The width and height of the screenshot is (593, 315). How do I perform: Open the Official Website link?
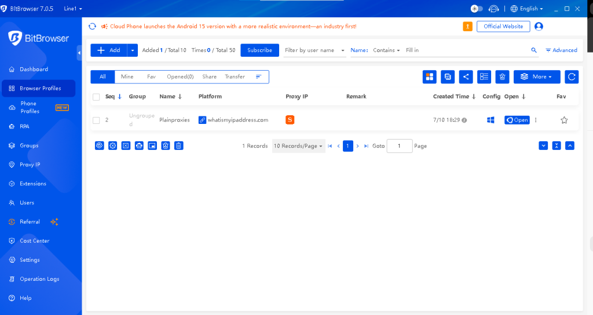503,27
